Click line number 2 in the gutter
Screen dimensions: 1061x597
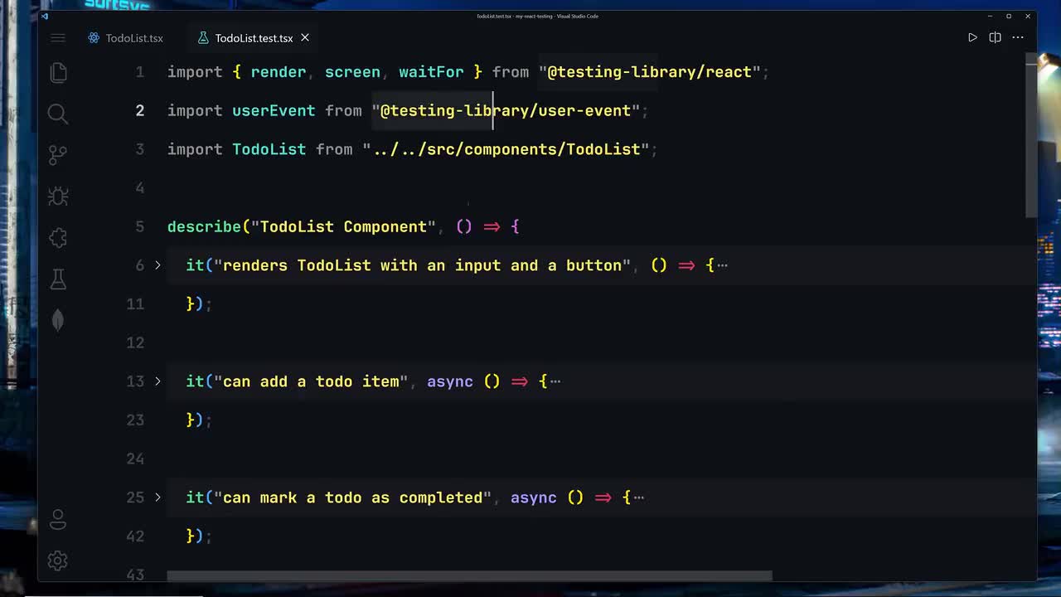click(139, 110)
